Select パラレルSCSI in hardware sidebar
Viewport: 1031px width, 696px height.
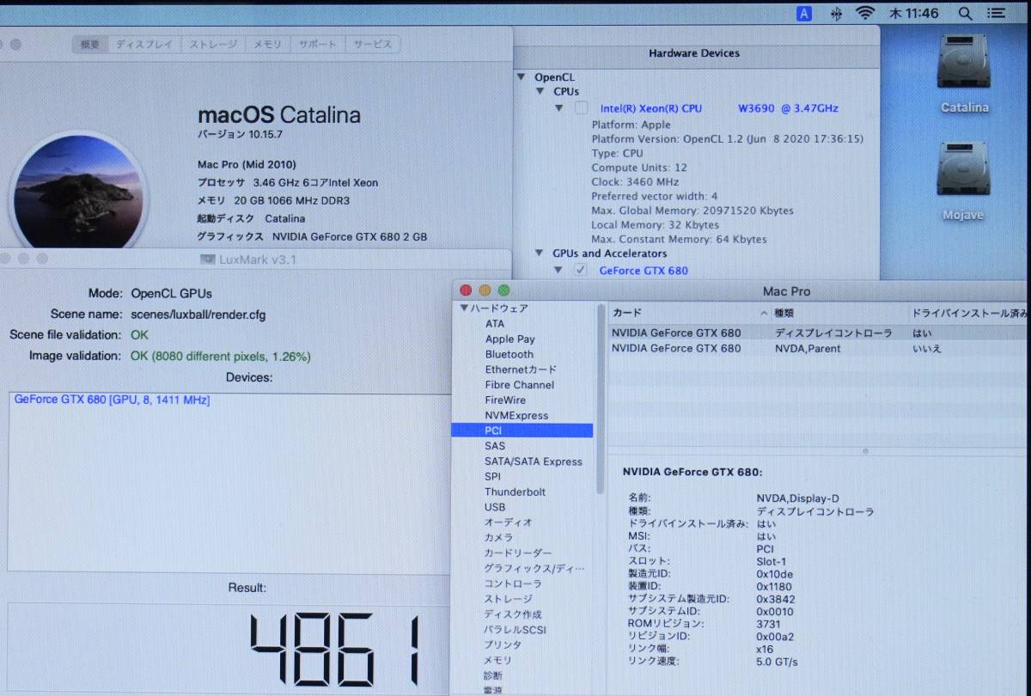click(515, 630)
